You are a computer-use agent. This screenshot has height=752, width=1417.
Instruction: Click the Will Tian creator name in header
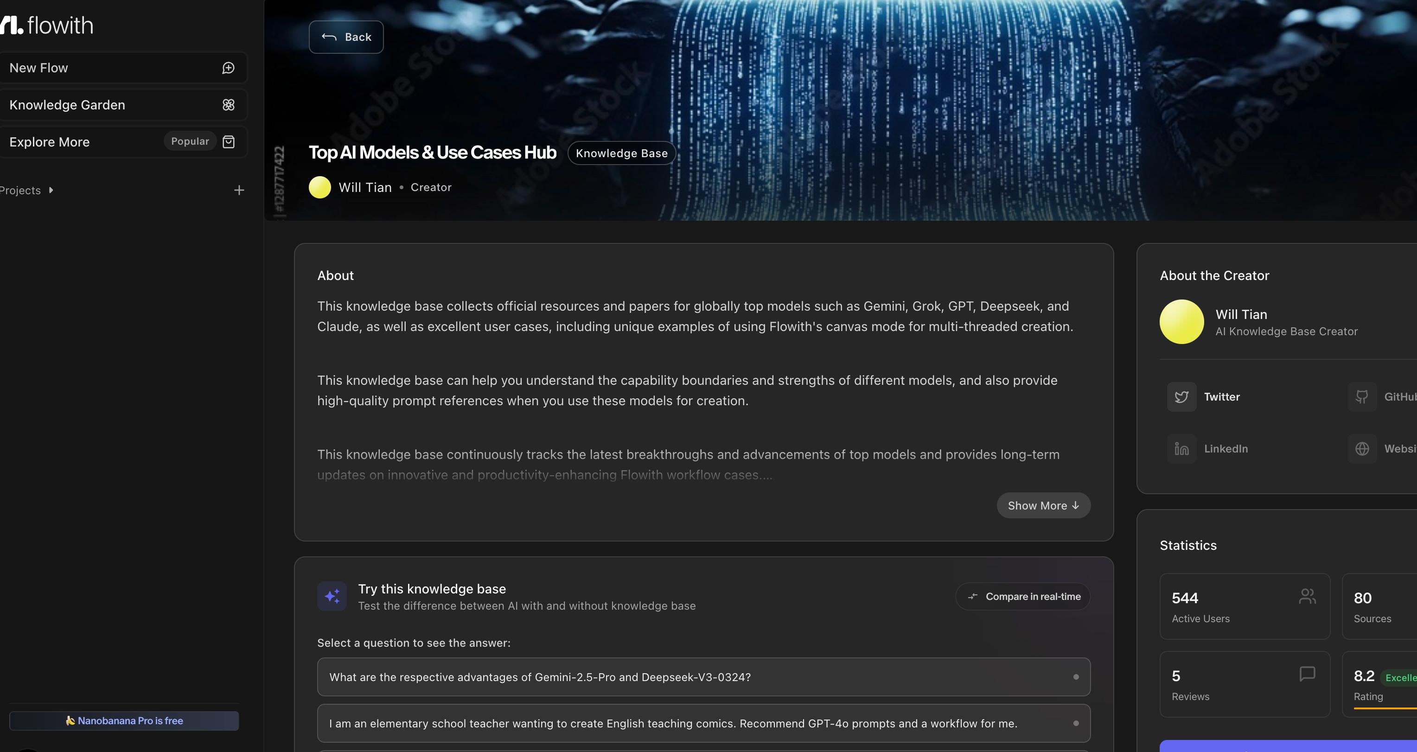(365, 187)
